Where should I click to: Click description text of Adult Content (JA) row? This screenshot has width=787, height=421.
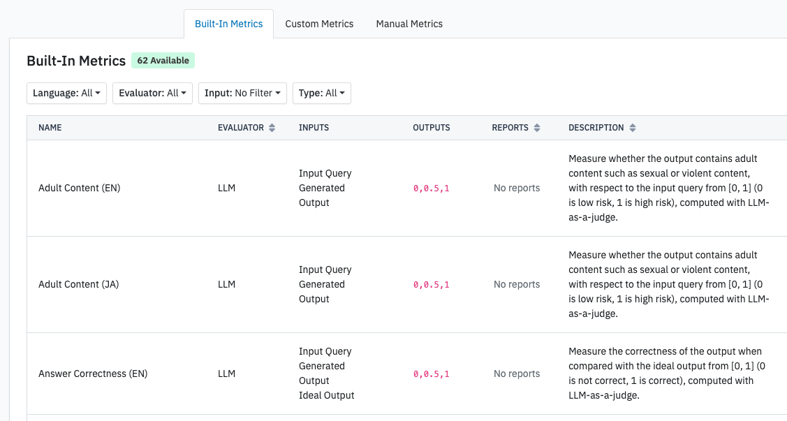pos(668,285)
